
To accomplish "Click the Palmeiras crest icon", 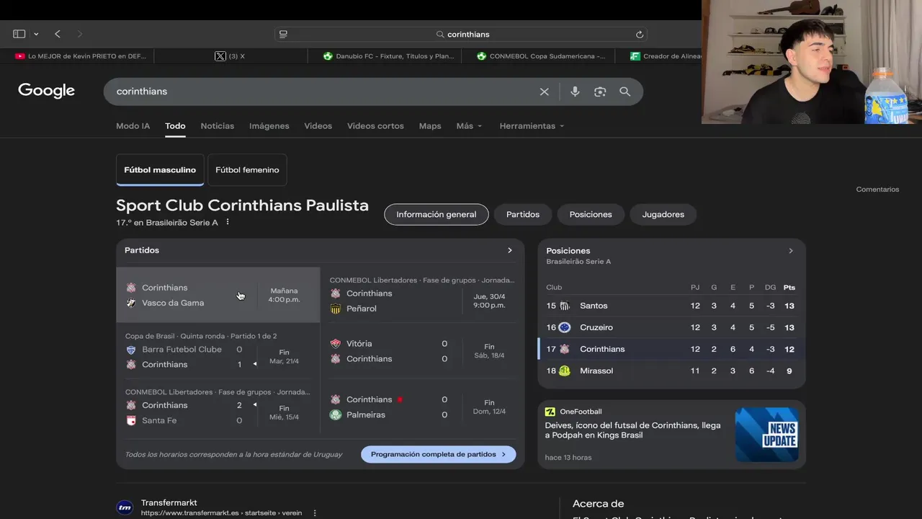I will (336, 414).
